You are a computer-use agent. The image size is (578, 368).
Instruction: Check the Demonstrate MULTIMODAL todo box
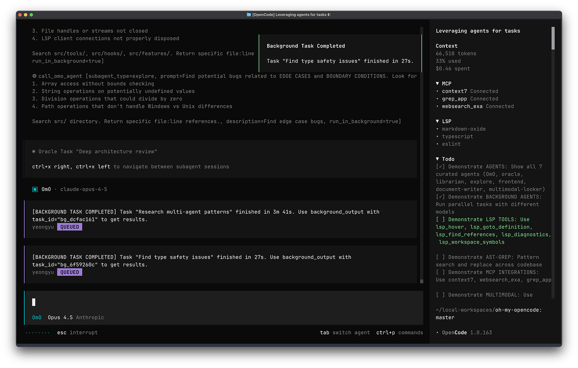click(440, 295)
